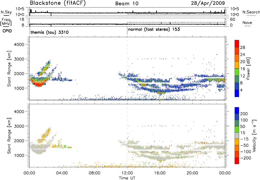
Task: Click the '28' Power scale value
Action: coord(242,47)
